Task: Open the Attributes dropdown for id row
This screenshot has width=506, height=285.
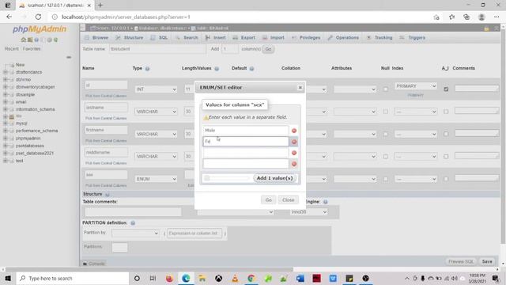Action: point(355,89)
